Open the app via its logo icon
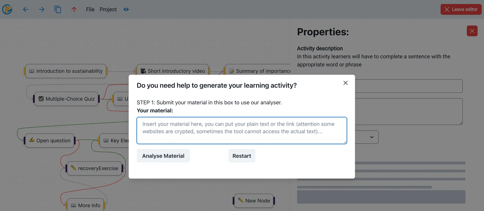 pyautogui.click(x=7, y=9)
